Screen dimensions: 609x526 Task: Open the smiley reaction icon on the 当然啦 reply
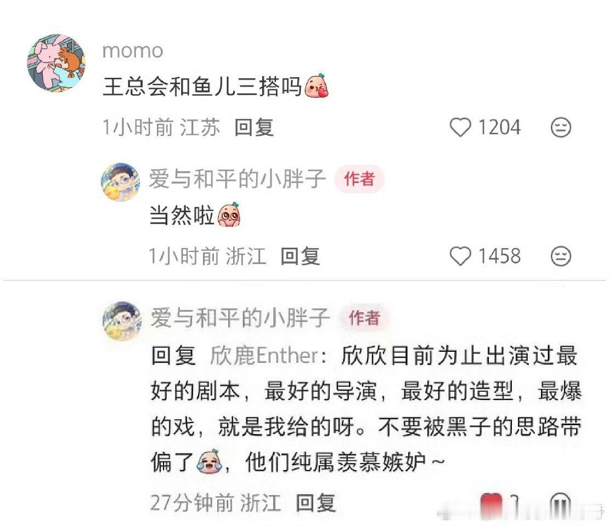point(561,256)
